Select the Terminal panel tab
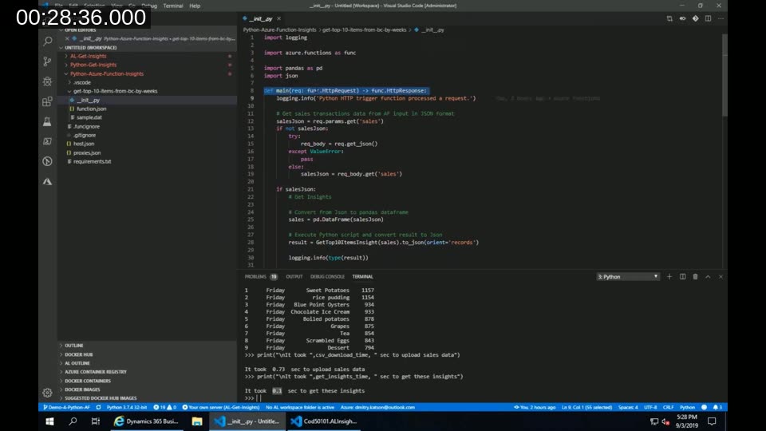 [x=362, y=277]
